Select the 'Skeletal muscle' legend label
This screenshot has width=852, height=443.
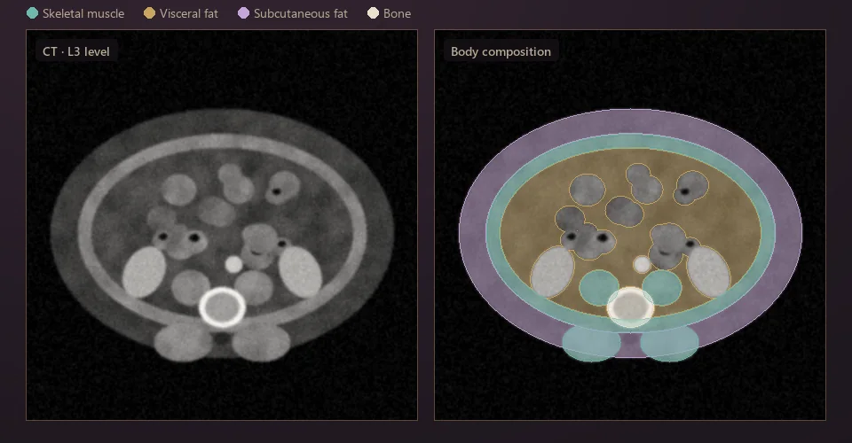[x=83, y=13]
